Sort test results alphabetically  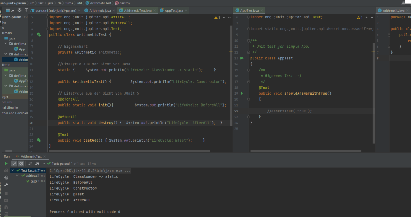30,164
